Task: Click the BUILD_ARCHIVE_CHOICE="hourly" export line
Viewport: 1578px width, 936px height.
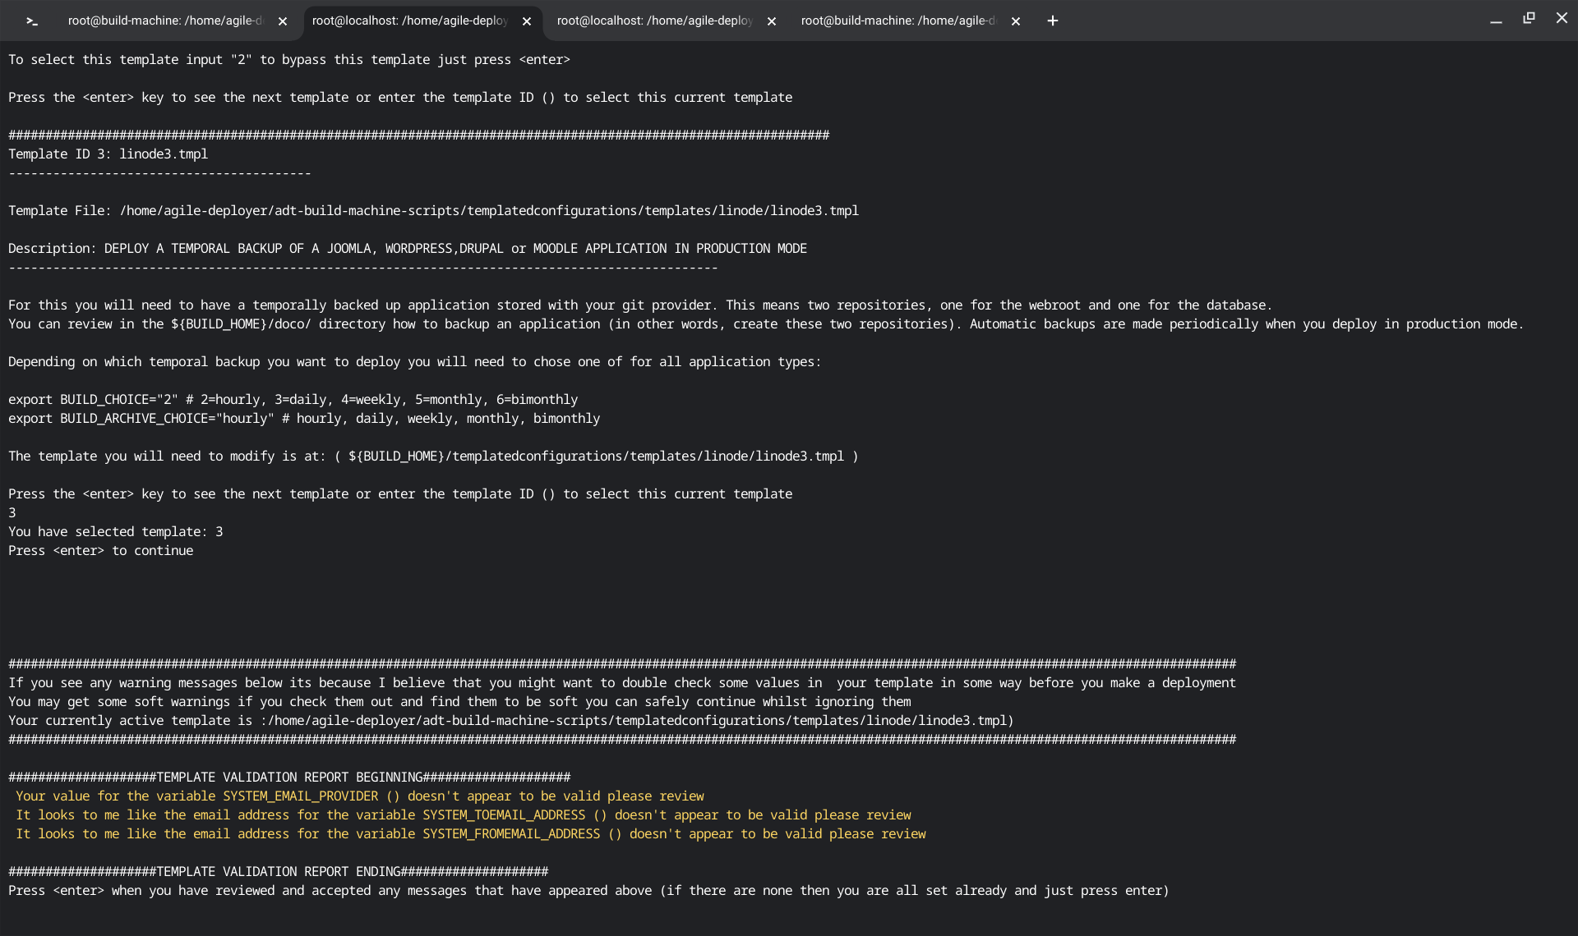Action: 304,419
